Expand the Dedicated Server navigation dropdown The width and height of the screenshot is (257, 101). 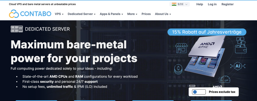point(82,14)
